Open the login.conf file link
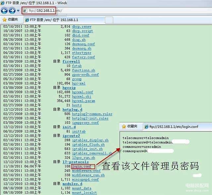The width and height of the screenshot is (212, 195). point(82,166)
